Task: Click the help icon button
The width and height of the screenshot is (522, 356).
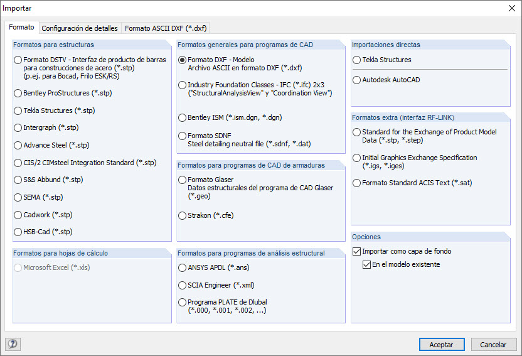Action: [13, 344]
